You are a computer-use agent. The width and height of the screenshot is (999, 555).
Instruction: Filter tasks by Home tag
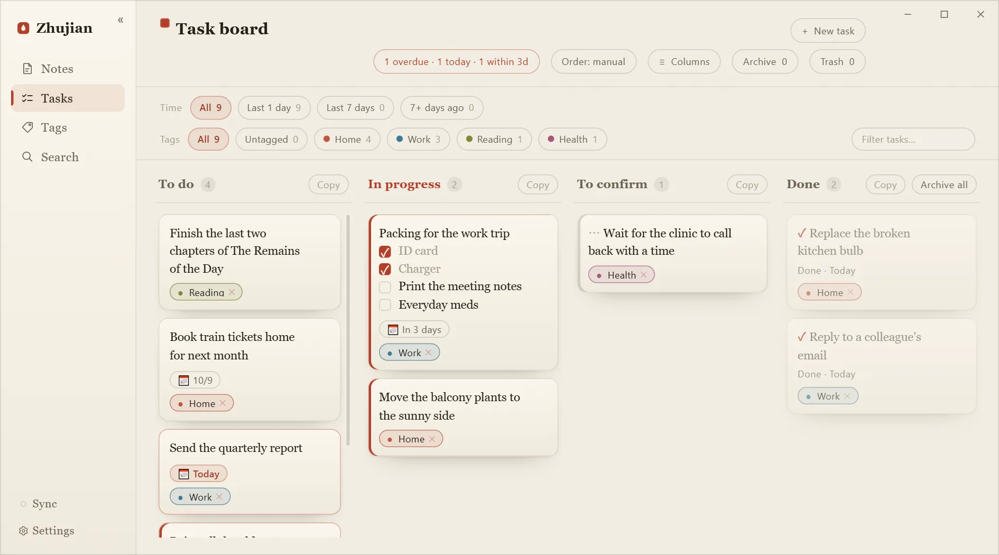coord(347,140)
